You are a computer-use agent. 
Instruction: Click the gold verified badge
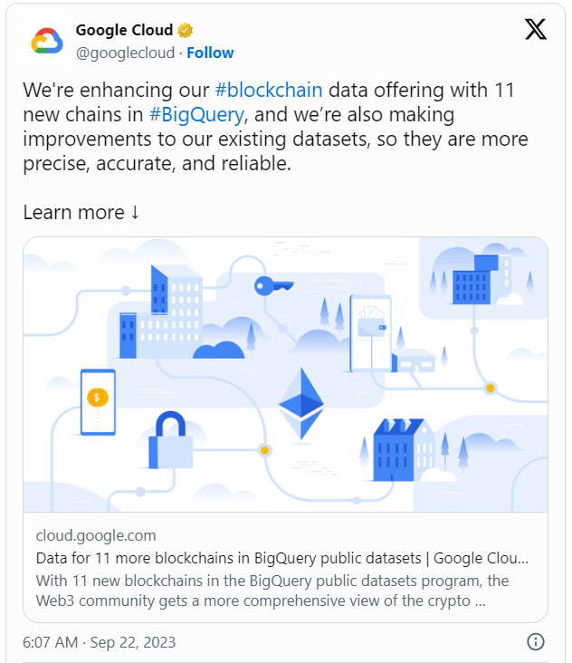tap(185, 31)
